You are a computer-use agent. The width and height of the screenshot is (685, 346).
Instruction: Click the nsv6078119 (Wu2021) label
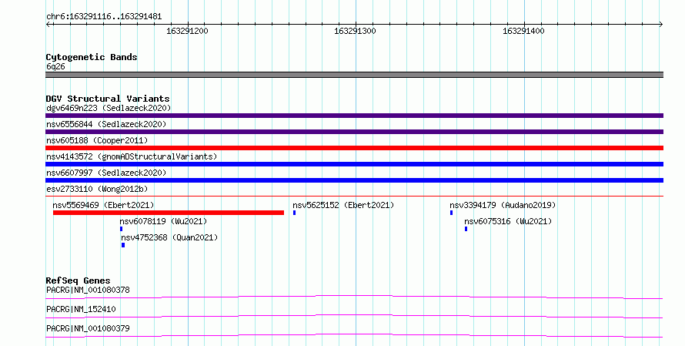coord(163,221)
